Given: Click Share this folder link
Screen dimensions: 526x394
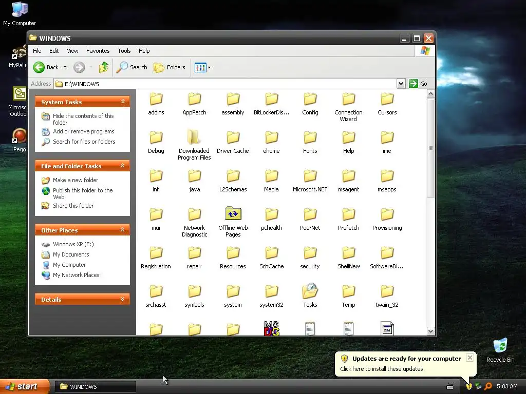Looking at the screenshot, I should pos(73,206).
